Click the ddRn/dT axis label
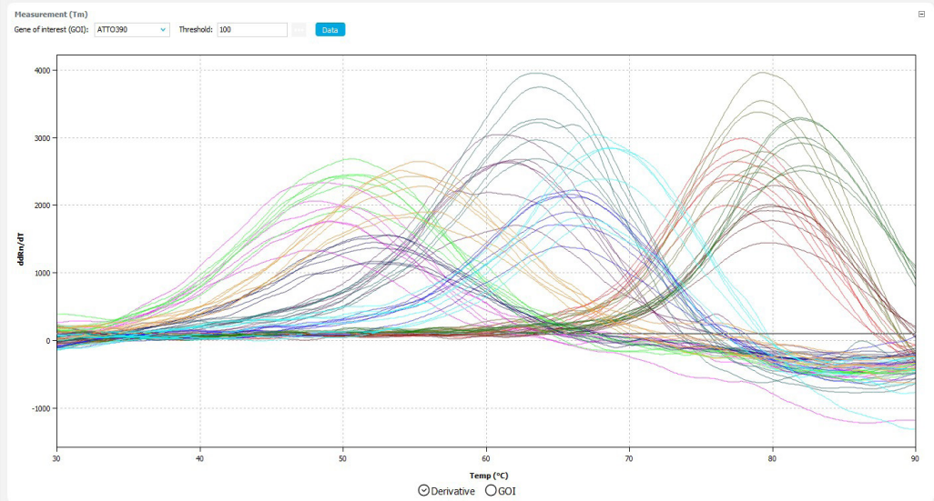Screen dimensions: 934x501 coord(21,250)
